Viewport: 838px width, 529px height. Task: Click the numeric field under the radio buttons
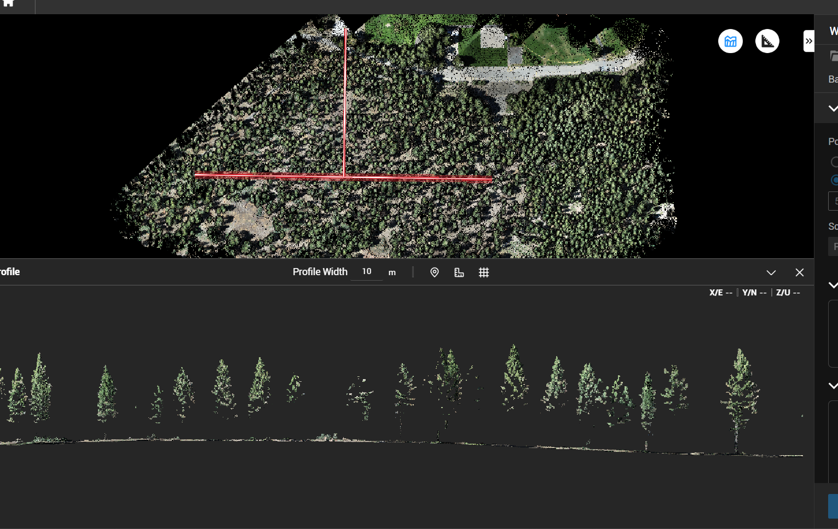click(x=833, y=201)
